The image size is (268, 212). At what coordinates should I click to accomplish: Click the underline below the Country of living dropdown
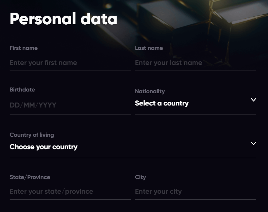click(133, 158)
